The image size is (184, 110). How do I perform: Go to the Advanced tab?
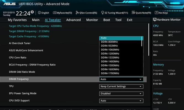pyautogui.click(x=73, y=20)
